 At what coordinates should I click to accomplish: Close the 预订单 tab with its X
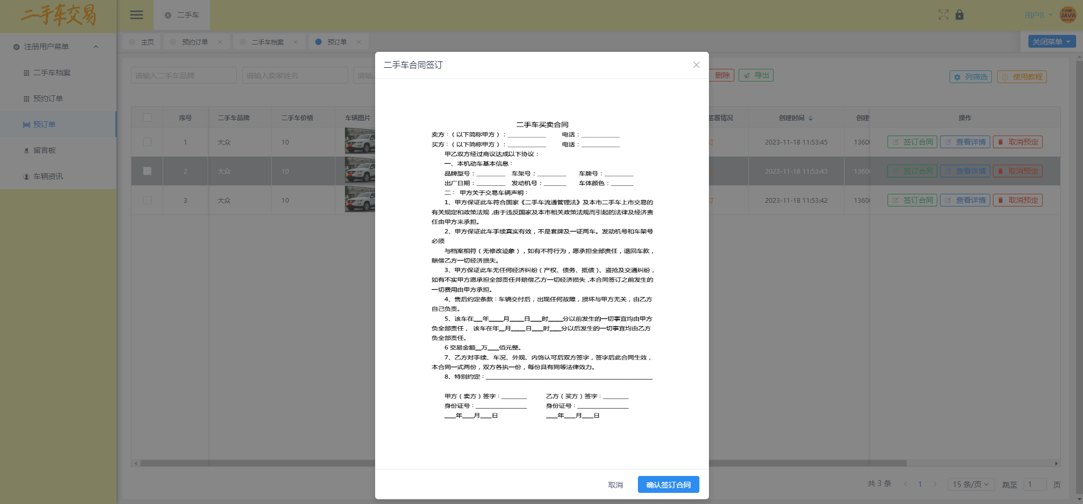[359, 42]
